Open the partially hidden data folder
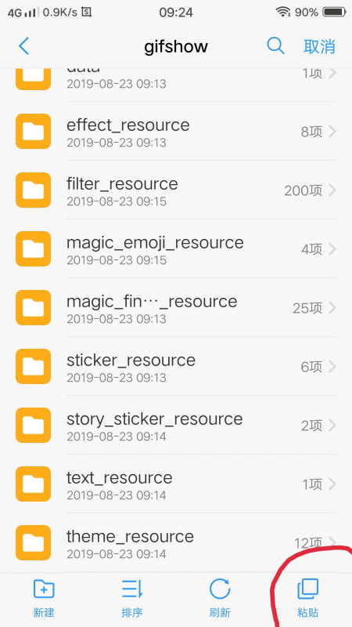Viewport: 352px width, 627px height. [x=176, y=76]
